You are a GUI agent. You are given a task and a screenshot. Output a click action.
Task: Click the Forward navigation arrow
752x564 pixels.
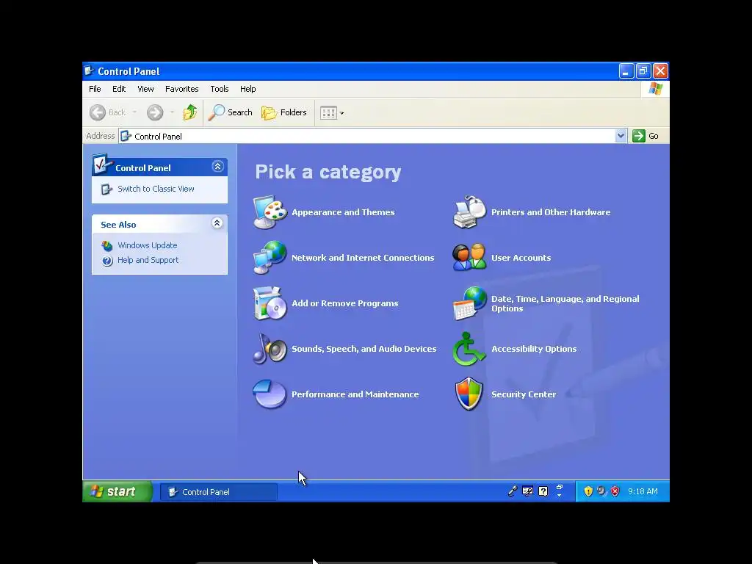coord(155,112)
